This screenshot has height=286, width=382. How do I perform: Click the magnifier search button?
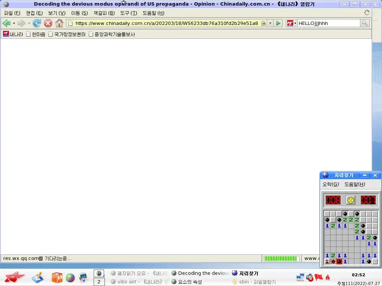point(365,23)
